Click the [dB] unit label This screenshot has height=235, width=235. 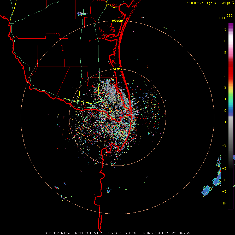223,18
